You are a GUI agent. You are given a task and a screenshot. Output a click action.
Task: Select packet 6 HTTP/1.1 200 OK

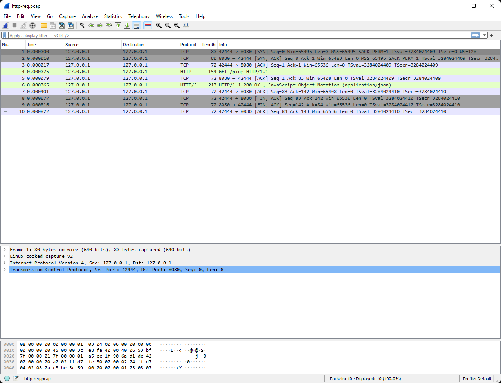click(250, 85)
